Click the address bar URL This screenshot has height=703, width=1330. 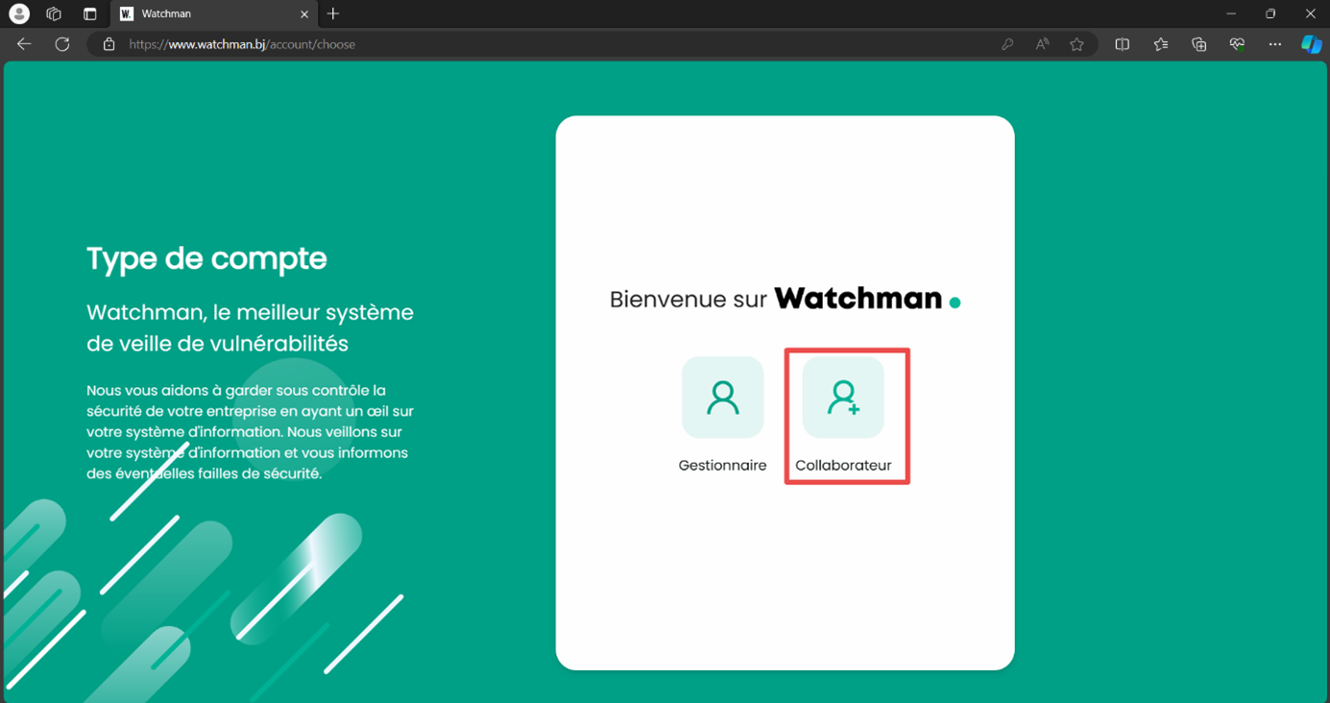point(242,44)
